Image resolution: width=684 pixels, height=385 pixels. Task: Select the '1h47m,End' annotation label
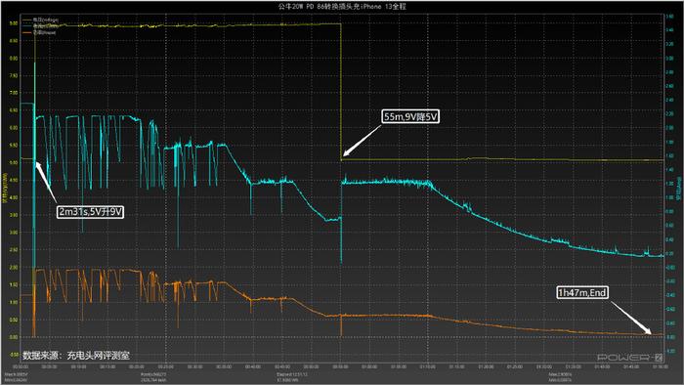tap(582, 292)
